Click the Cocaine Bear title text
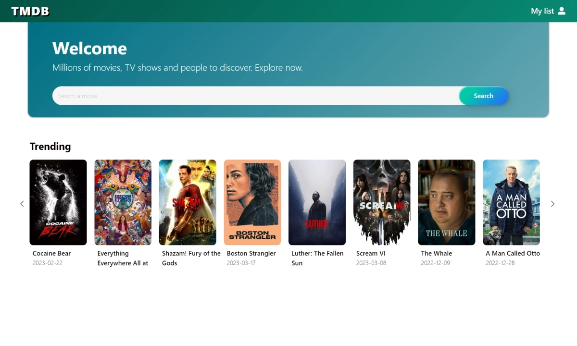This screenshot has width=577, height=346. point(51,253)
